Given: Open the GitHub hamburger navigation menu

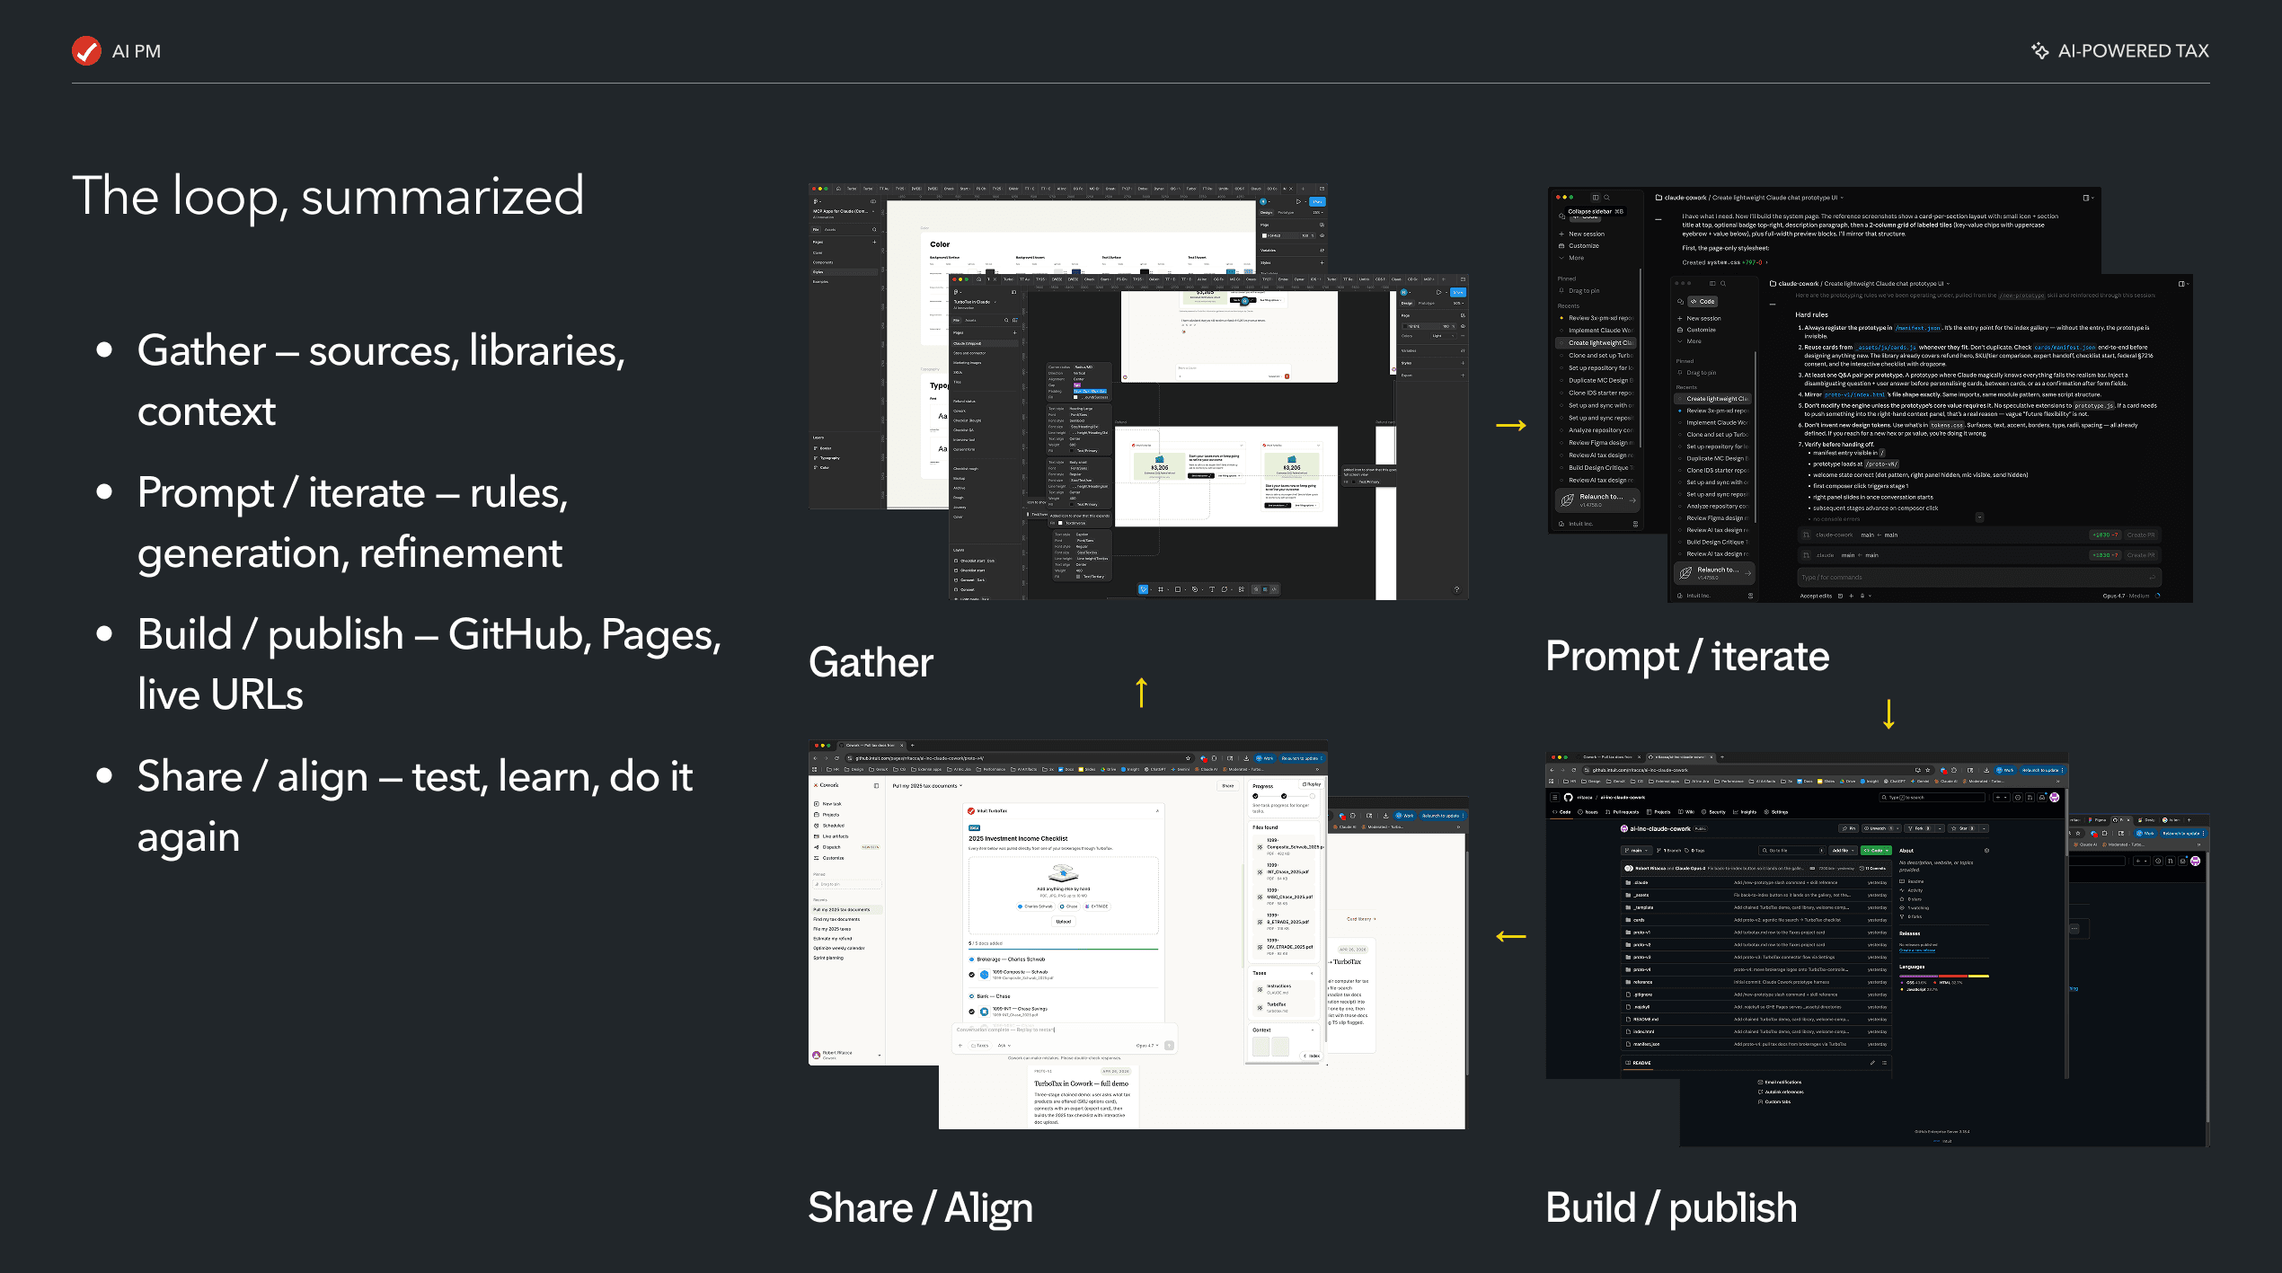Looking at the screenshot, I should (1555, 797).
